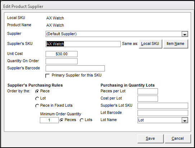Save the product supplier changes
Viewport: 195px width, 148px height.
point(150,139)
